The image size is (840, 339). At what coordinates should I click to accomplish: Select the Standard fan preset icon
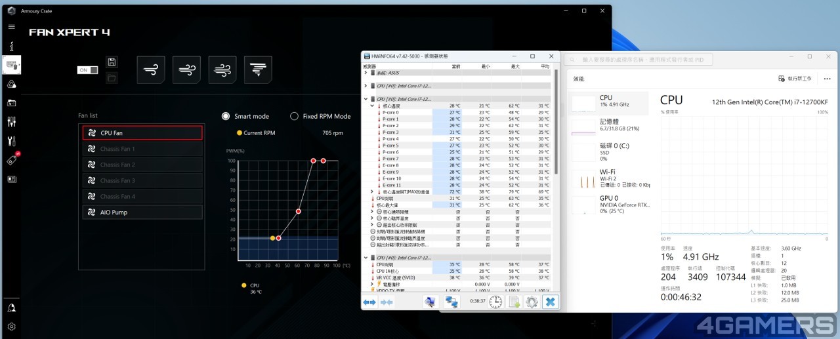click(187, 70)
